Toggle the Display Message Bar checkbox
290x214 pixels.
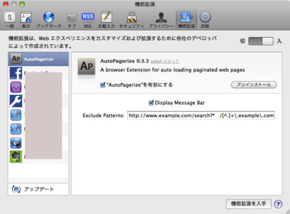tap(151, 103)
